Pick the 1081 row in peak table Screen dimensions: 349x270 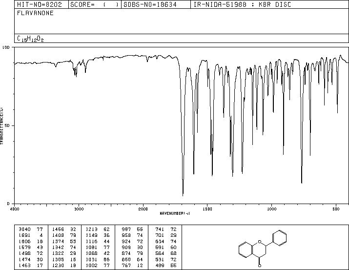click(98, 247)
